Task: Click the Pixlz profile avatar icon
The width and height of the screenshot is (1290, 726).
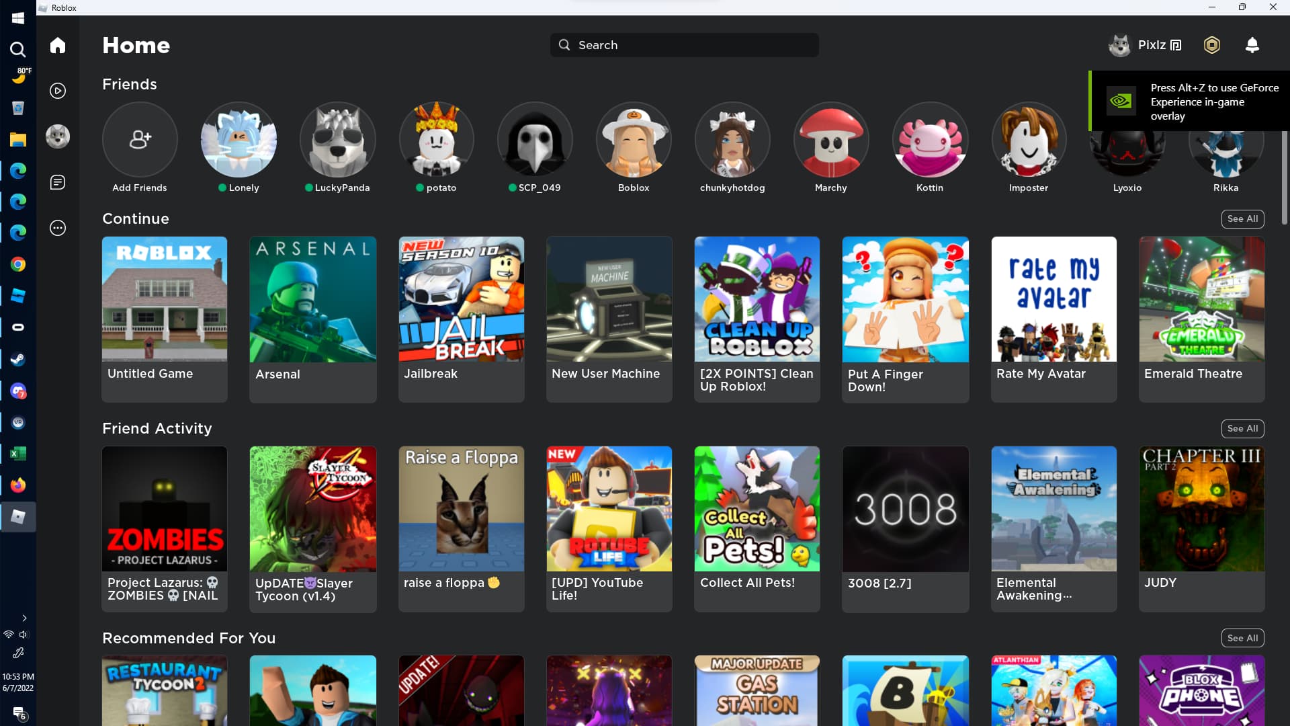Action: tap(1119, 45)
